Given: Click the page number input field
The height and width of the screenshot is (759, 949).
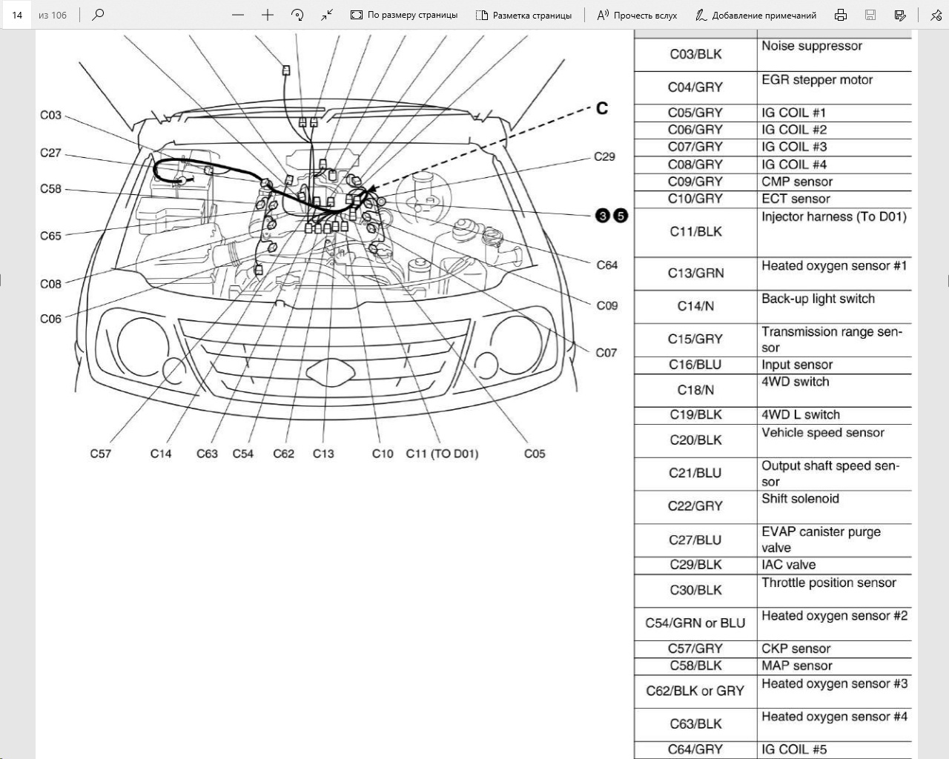Looking at the screenshot, I should pyautogui.click(x=17, y=15).
